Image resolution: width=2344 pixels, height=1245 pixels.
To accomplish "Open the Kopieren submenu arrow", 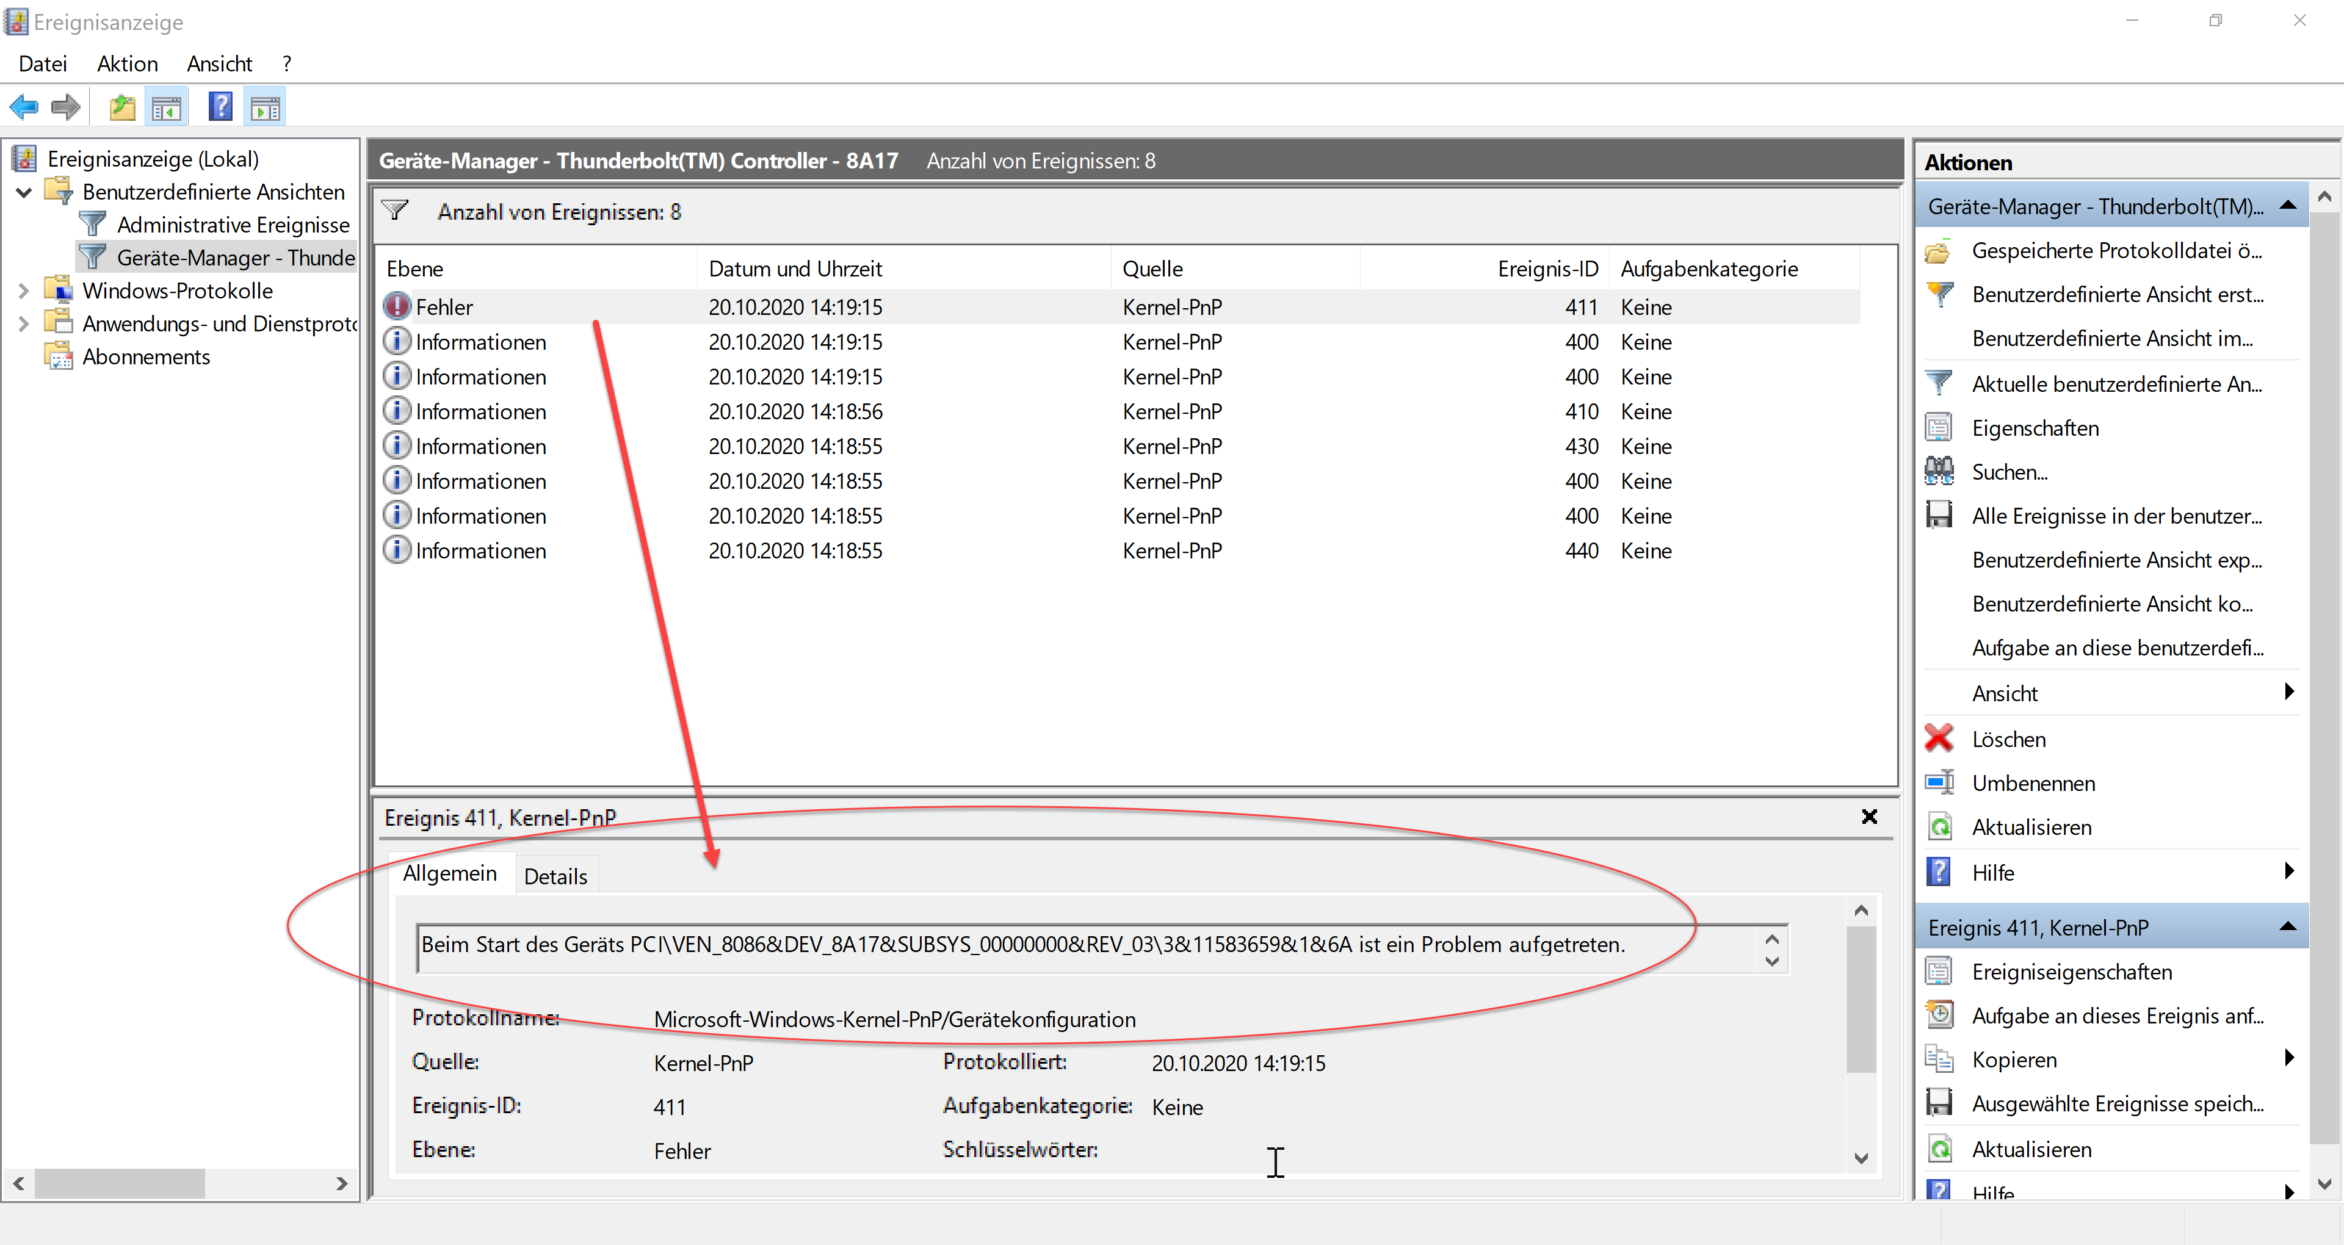I will click(x=2288, y=1058).
